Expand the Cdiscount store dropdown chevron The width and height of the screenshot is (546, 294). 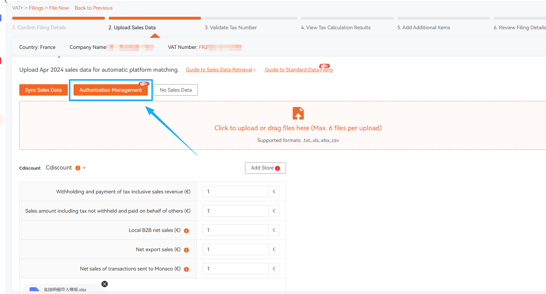click(84, 168)
